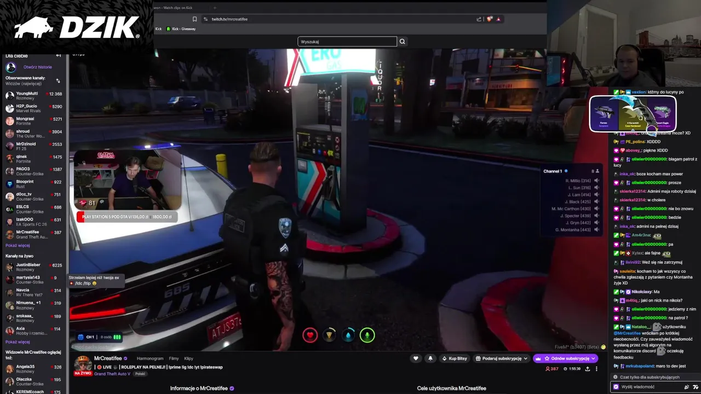This screenshot has width=701, height=394.
Task: Click the red heart HUD icon
Action: click(x=310, y=335)
